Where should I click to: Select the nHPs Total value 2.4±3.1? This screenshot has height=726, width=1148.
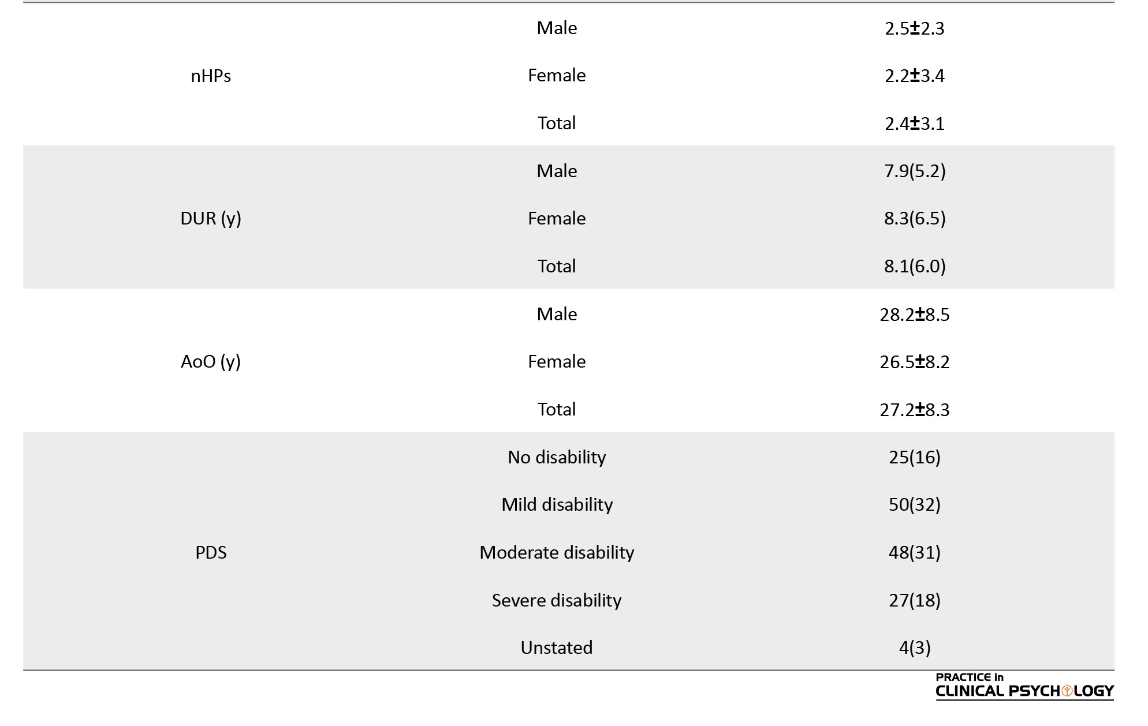coord(915,124)
